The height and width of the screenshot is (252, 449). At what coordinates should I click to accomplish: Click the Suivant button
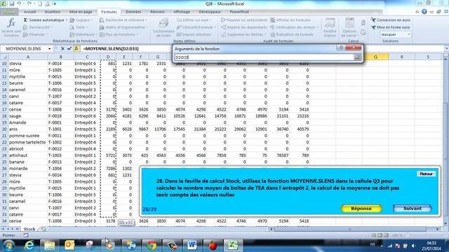click(413, 209)
